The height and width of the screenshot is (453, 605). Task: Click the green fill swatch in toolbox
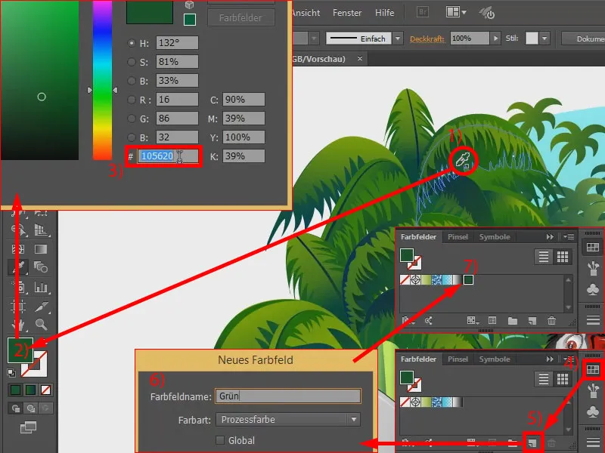(x=20, y=350)
